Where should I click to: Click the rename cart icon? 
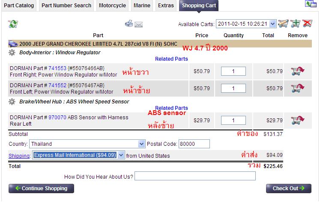point(283,24)
